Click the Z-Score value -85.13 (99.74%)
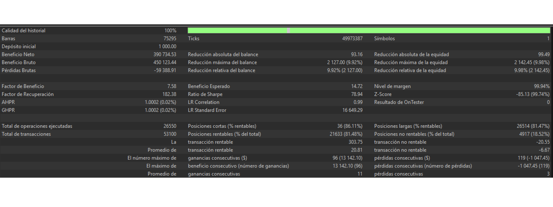The height and width of the screenshot is (207, 553). (532, 94)
